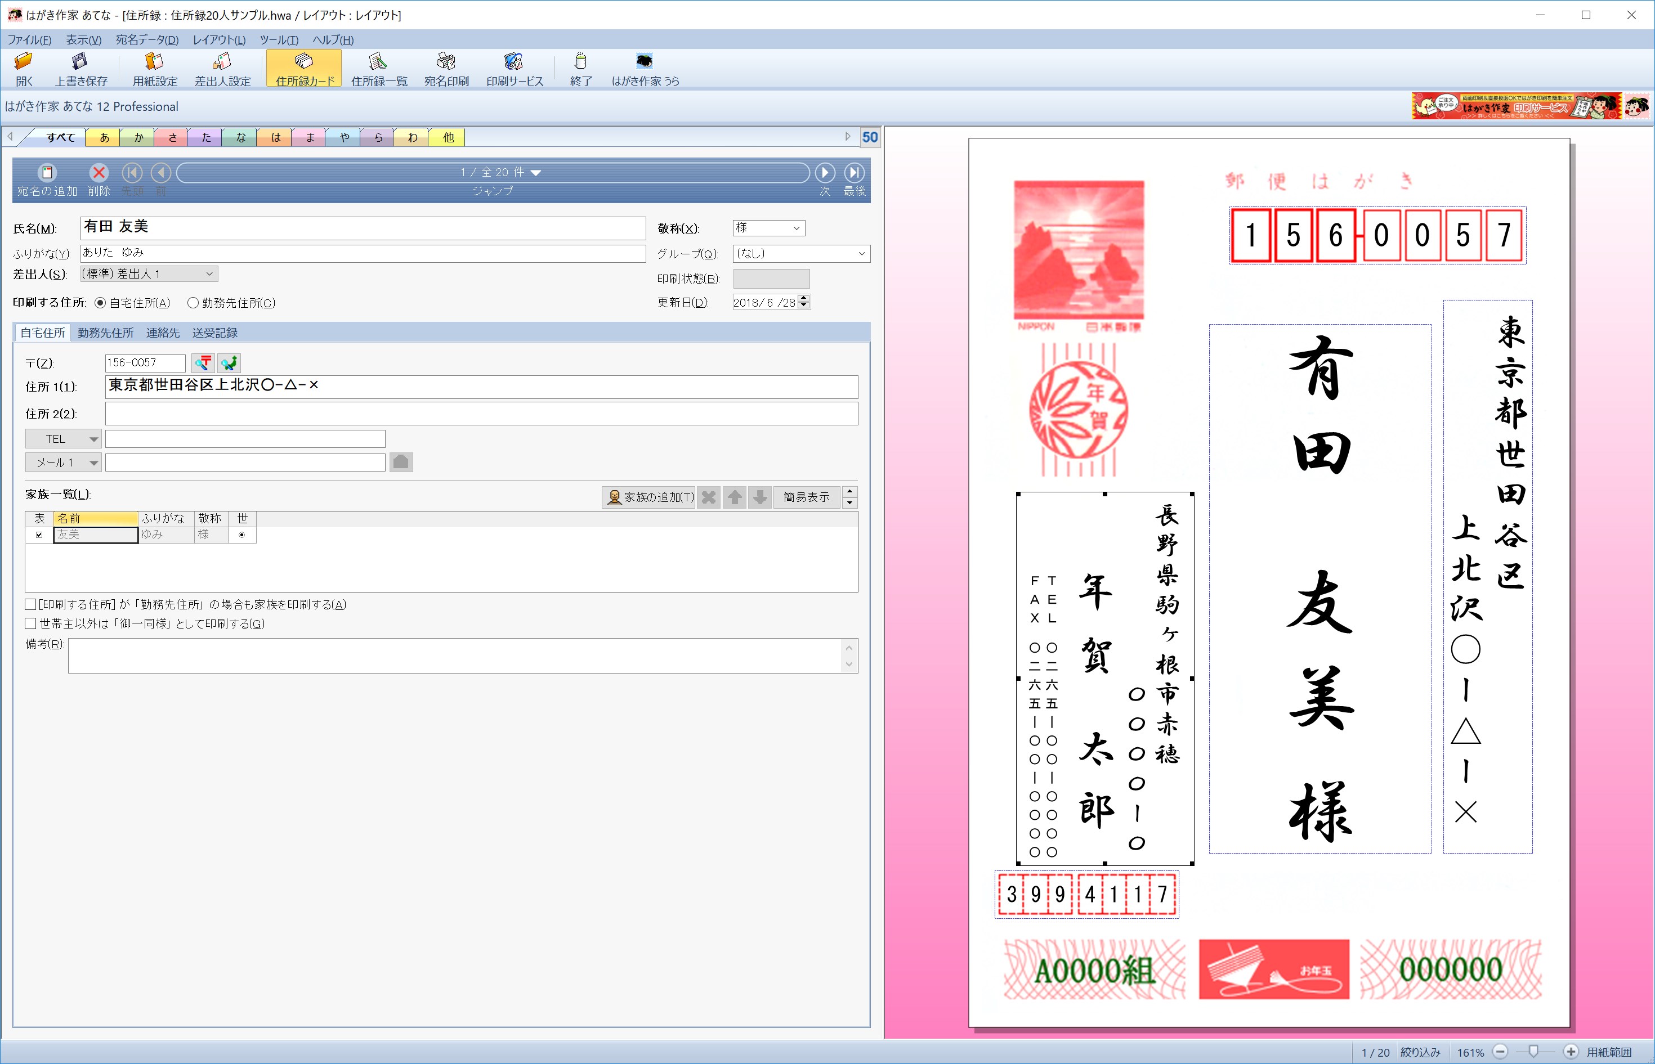The width and height of the screenshot is (1655, 1064).
Task: Click the postal code lookup 〒 icon
Action: pos(203,363)
